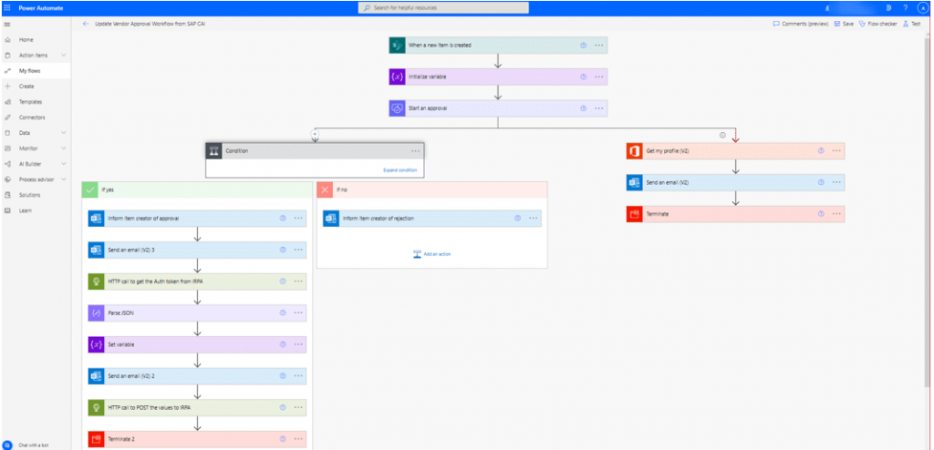Open more options for Set variable
The height and width of the screenshot is (450, 934).
(298, 344)
